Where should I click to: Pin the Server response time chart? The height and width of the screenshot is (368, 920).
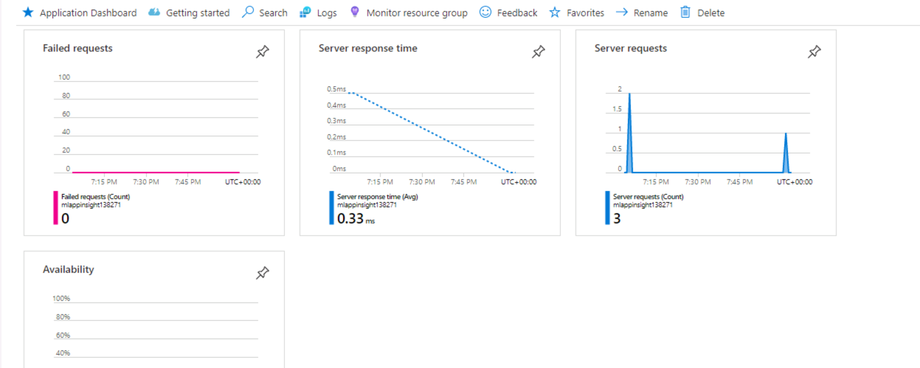click(537, 52)
